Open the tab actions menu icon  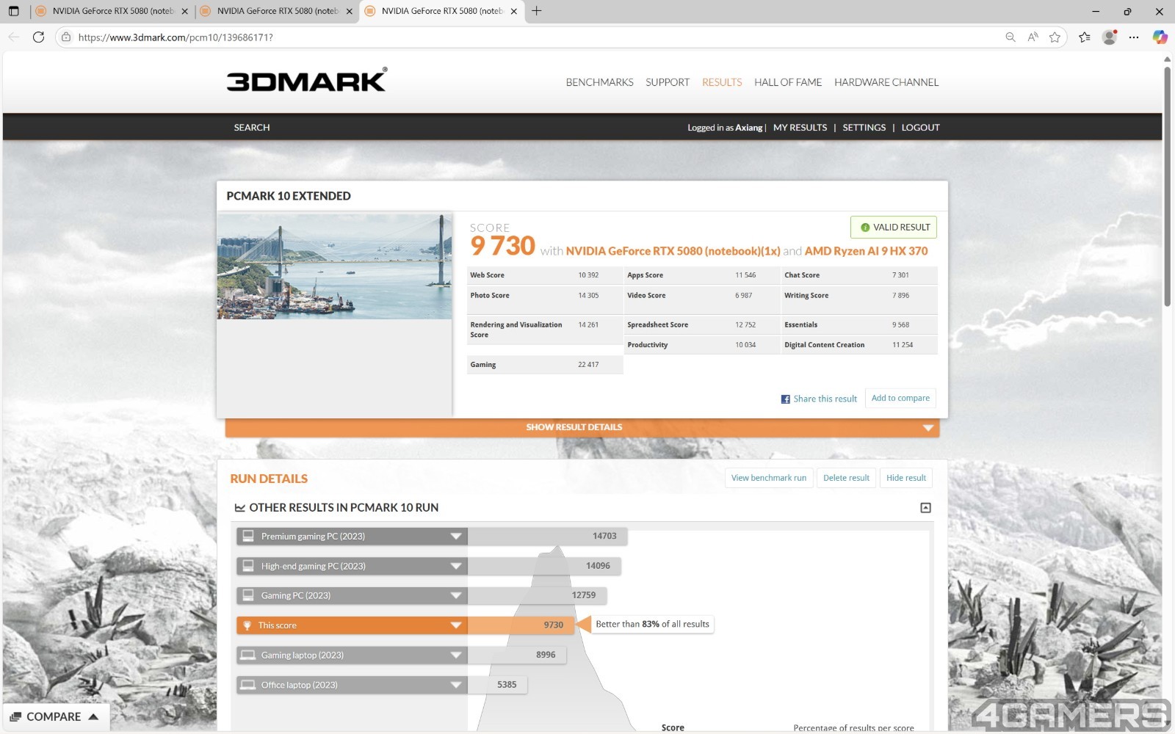tap(13, 11)
